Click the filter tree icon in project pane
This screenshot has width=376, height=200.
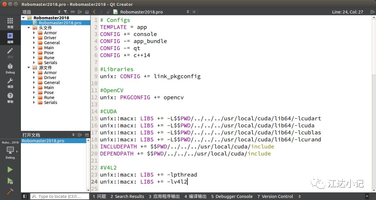tap(65, 12)
